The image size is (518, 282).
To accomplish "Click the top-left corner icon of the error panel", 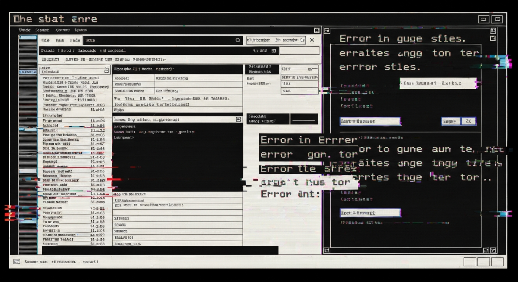I will [326, 30].
